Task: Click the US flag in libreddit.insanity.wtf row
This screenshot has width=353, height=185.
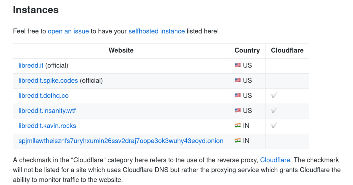Action: pos(238,111)
